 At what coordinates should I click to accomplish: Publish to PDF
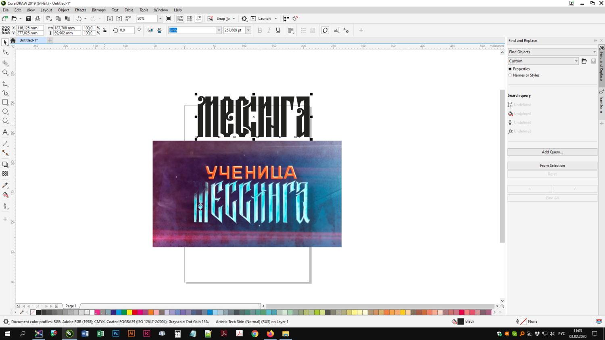click(128, 19)
